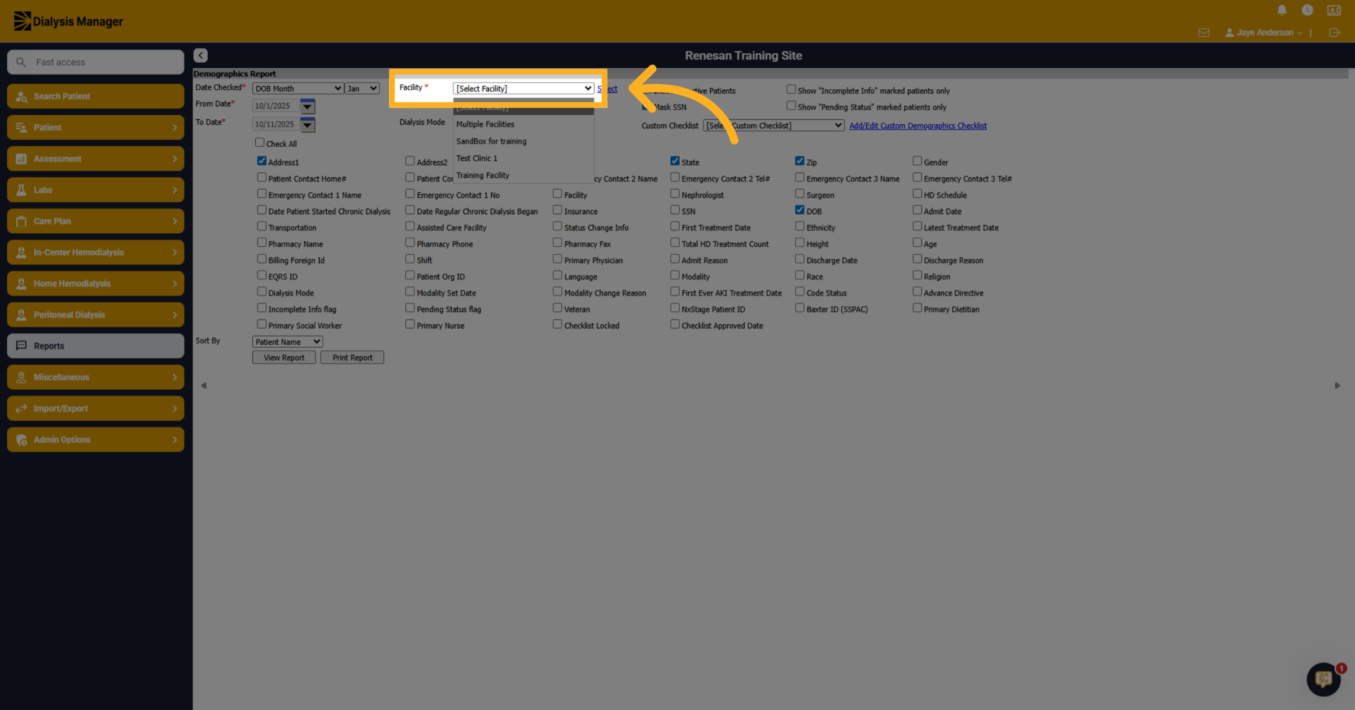Open the Select Facility dropdown
The image size is (1355, 710).
coord(523,89)
